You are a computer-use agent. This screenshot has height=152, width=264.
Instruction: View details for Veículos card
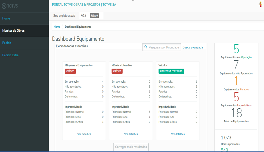coord(178,134)
